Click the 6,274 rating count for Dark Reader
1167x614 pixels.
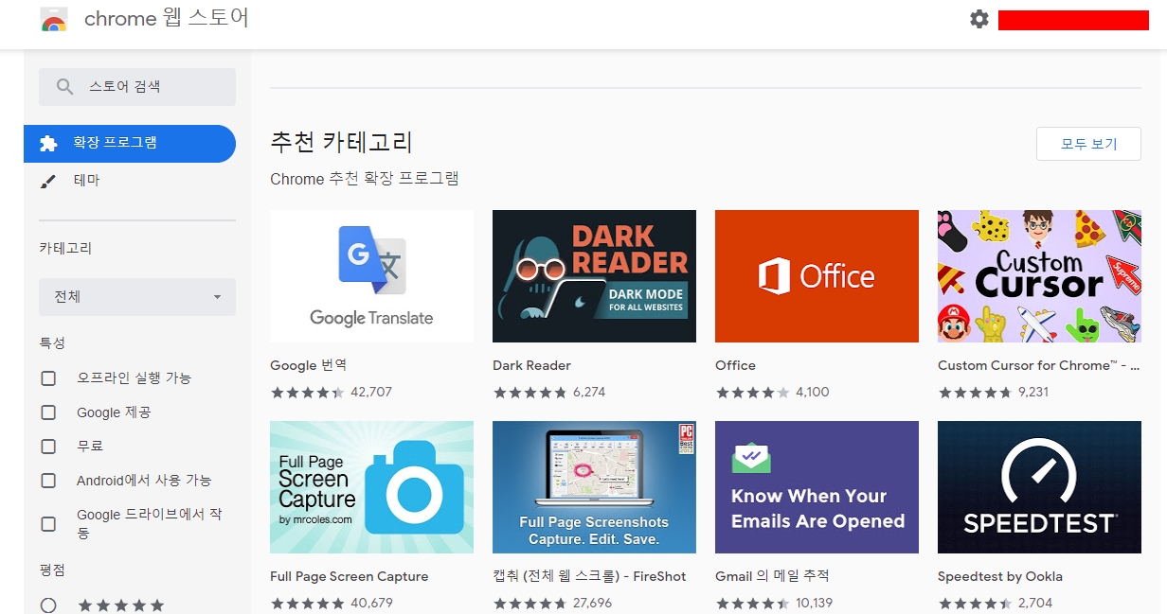tap(589, 392)
